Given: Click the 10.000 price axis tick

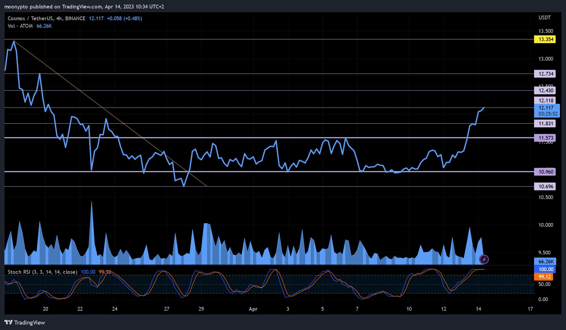Looking at the screenshot, I should (546, 225).
